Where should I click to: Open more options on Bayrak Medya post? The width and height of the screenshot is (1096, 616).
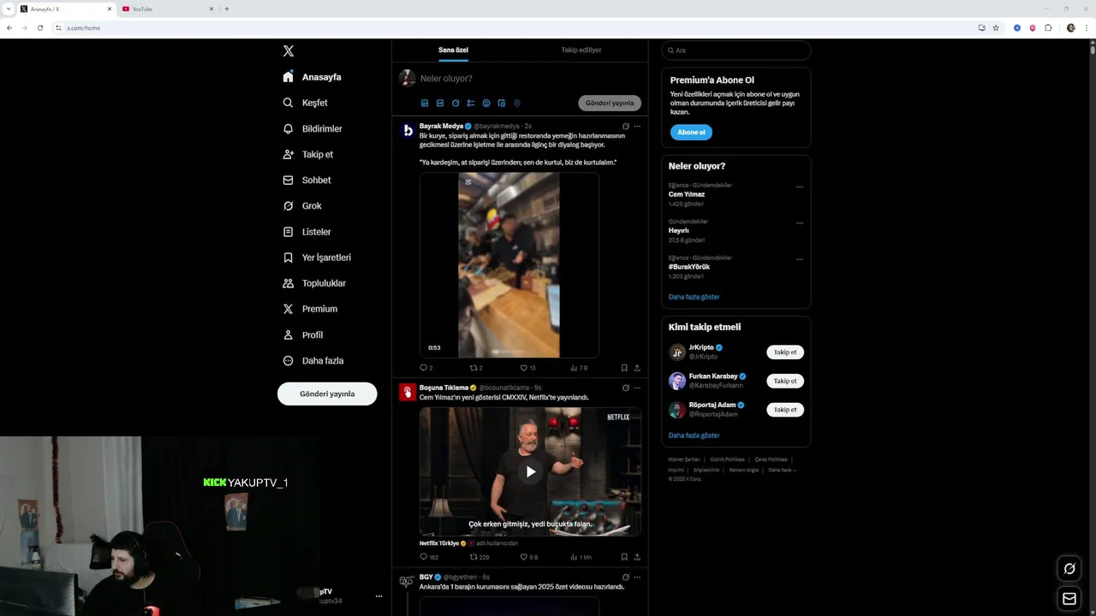637,127
